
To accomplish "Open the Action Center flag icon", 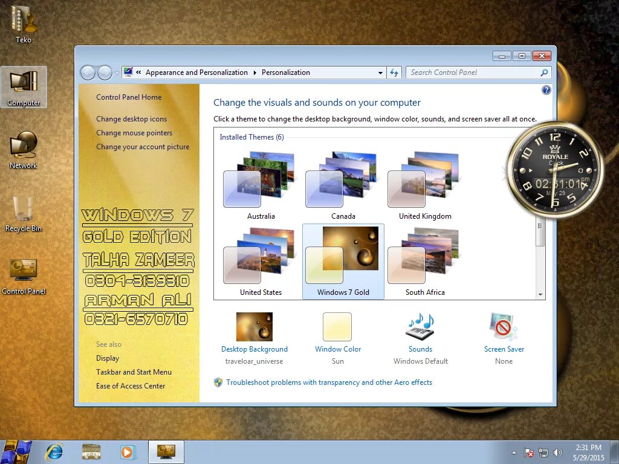I will tap(528, 453).
